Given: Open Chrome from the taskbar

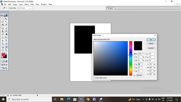Looking at the screenshot, I should click(88, 99).
